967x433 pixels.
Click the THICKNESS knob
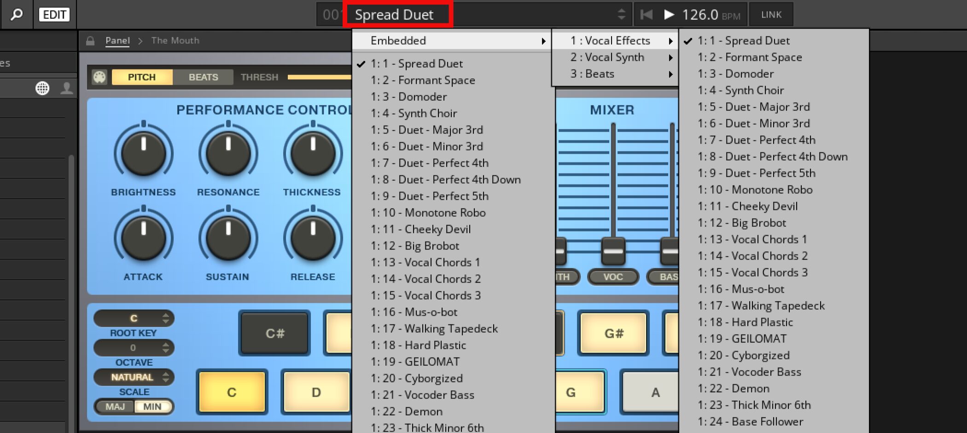pyautogui.click(x=313, y=153)
